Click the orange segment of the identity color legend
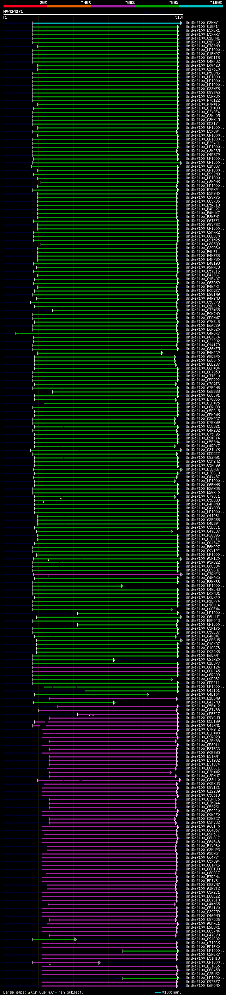226x995 pixels. (69, 7)
